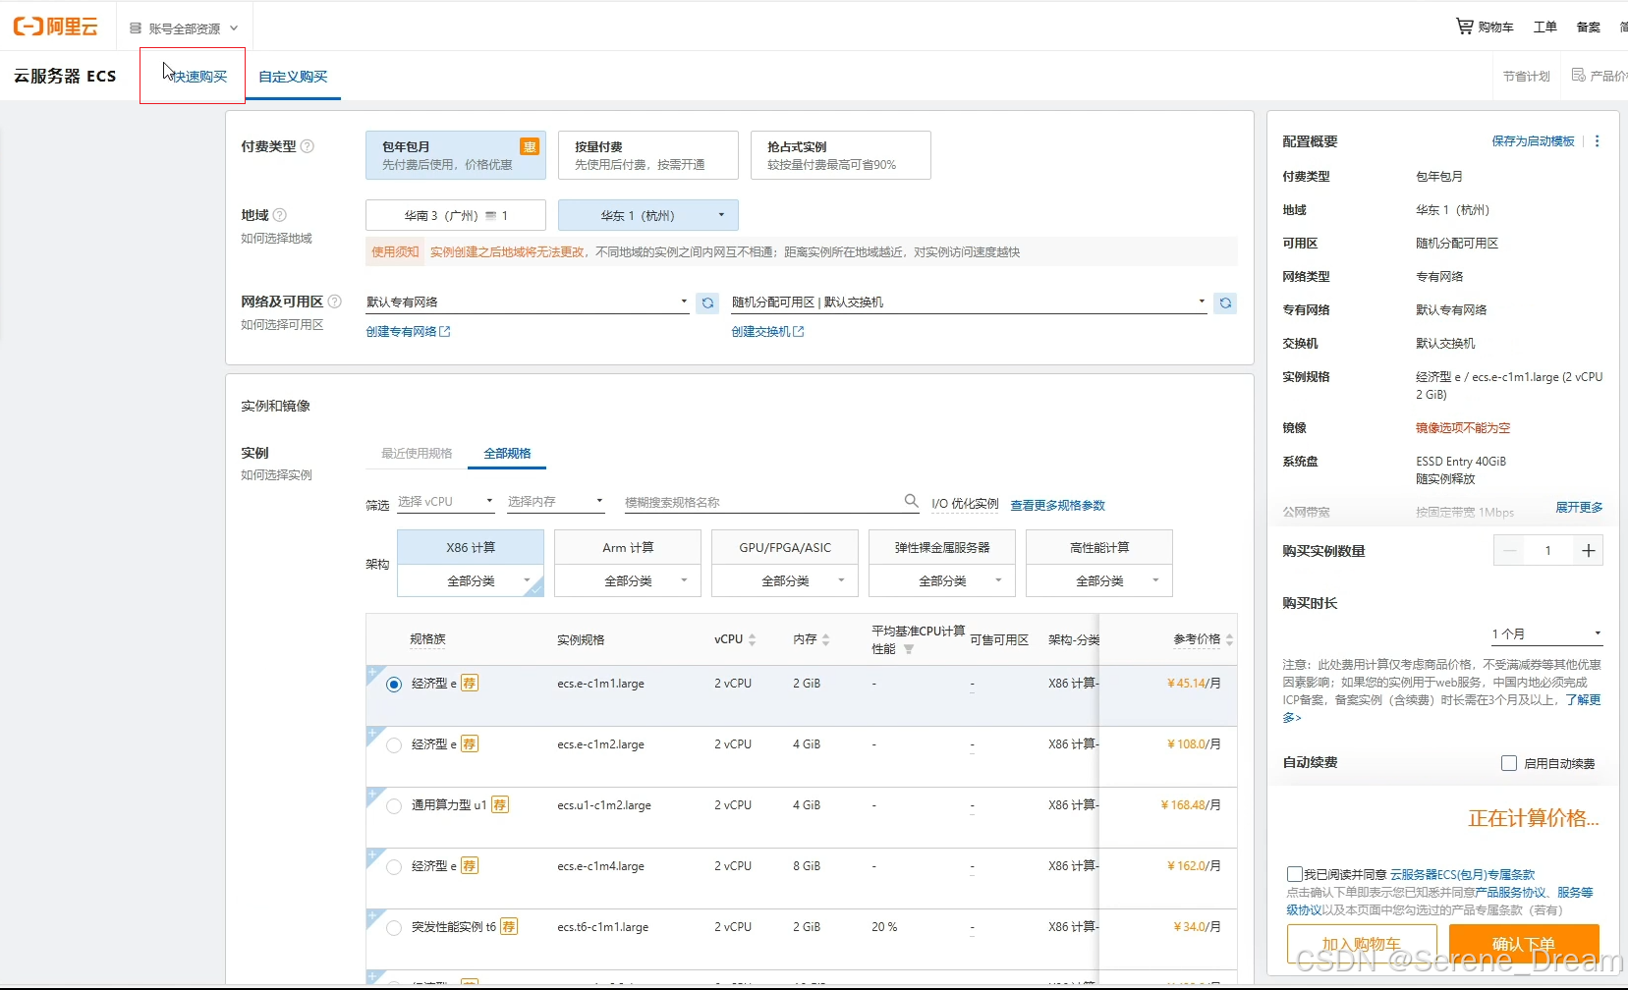Open the 华东 1 (杭州) region dropdown
The image size is (1628, 990).
coord(648,215)
